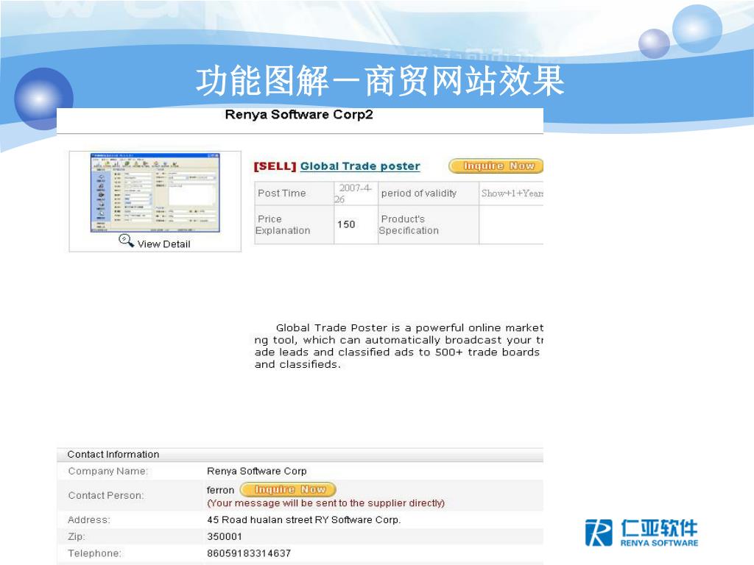Select the Telephone label

tap(95, 553)
